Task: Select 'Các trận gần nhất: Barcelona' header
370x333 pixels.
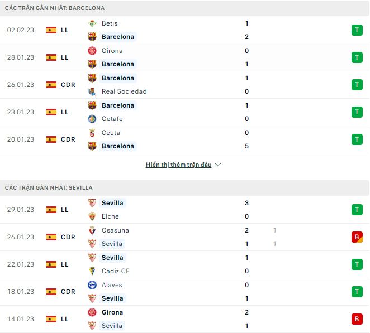Action: pyautogui.click(x=55, y=8)
